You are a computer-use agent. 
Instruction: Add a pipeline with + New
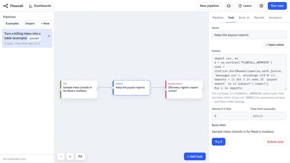(45, 24)
